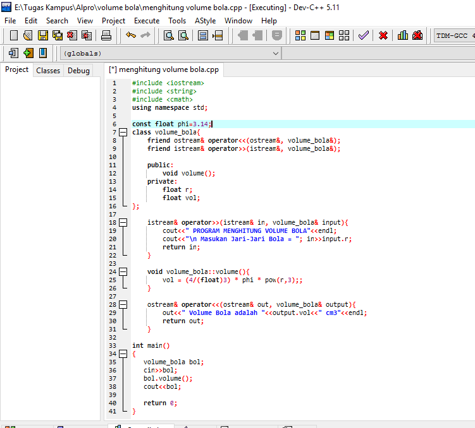Click the 'using namespace std;' line
This screenshot has width=475, height=428.
click(x=170, y=107)
